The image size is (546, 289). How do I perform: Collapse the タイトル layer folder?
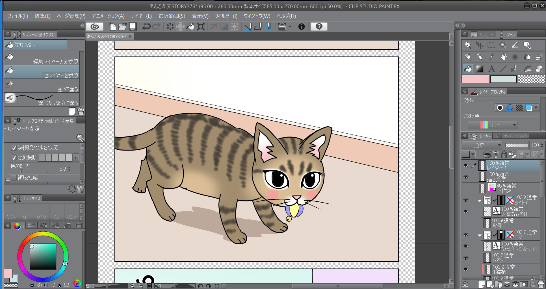point(480,201)
